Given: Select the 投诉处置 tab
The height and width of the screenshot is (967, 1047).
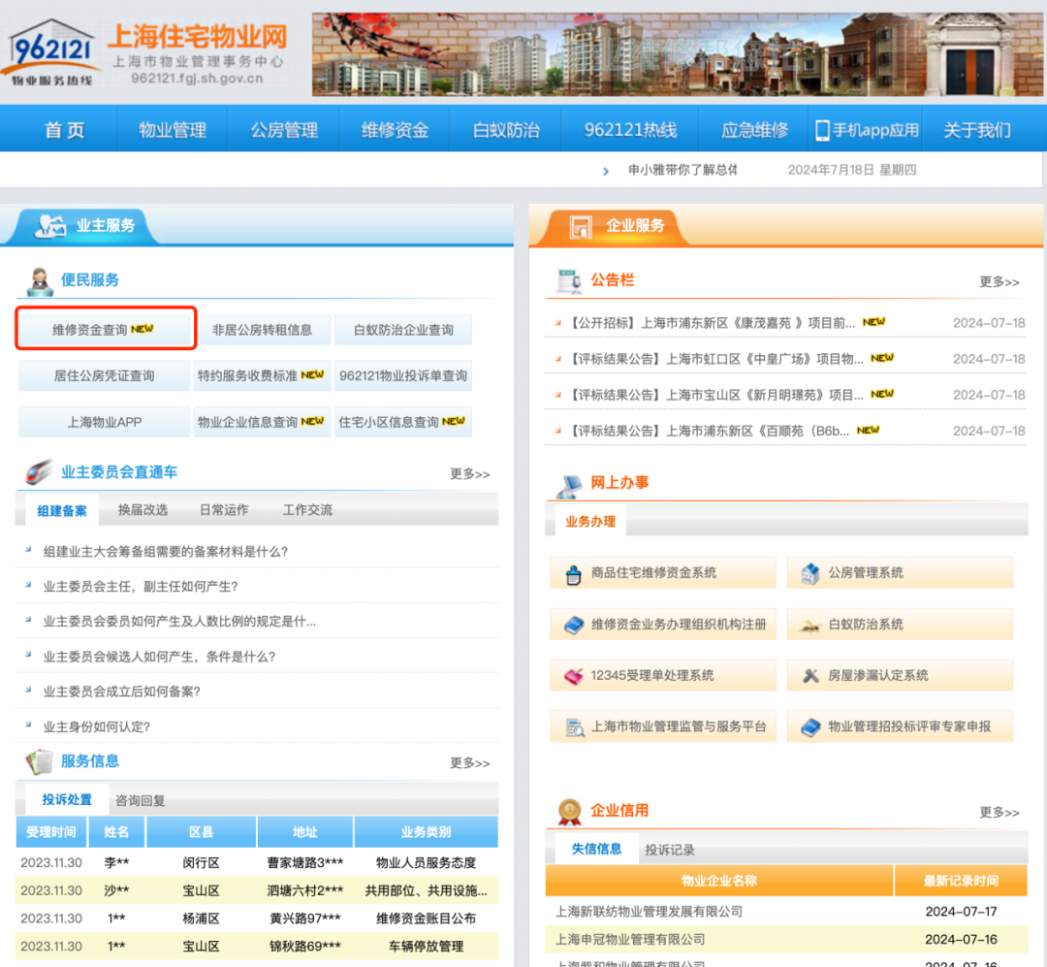Looking at the screenshot, I should point(67,800).
